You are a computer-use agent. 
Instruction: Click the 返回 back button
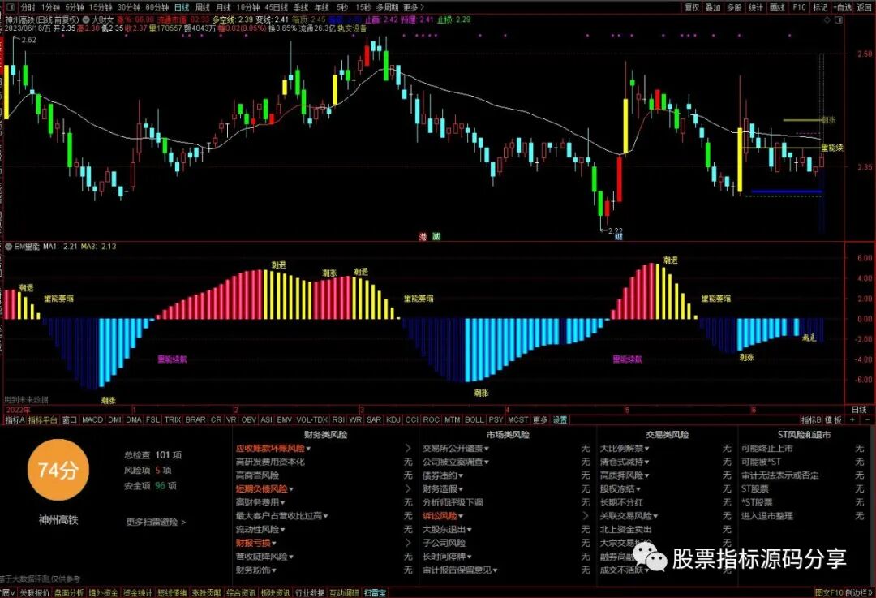[865, 7]
